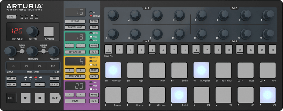Tap the TAP / METRO pad
This screenshot has width=283, height=111.
(49, 32)
